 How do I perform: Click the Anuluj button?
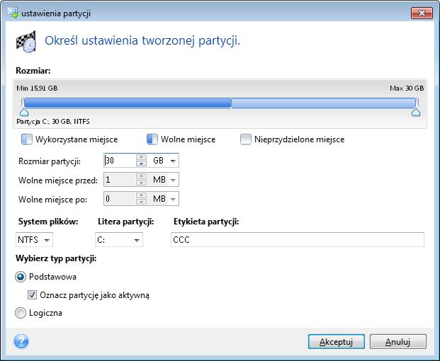coord(398,341)
